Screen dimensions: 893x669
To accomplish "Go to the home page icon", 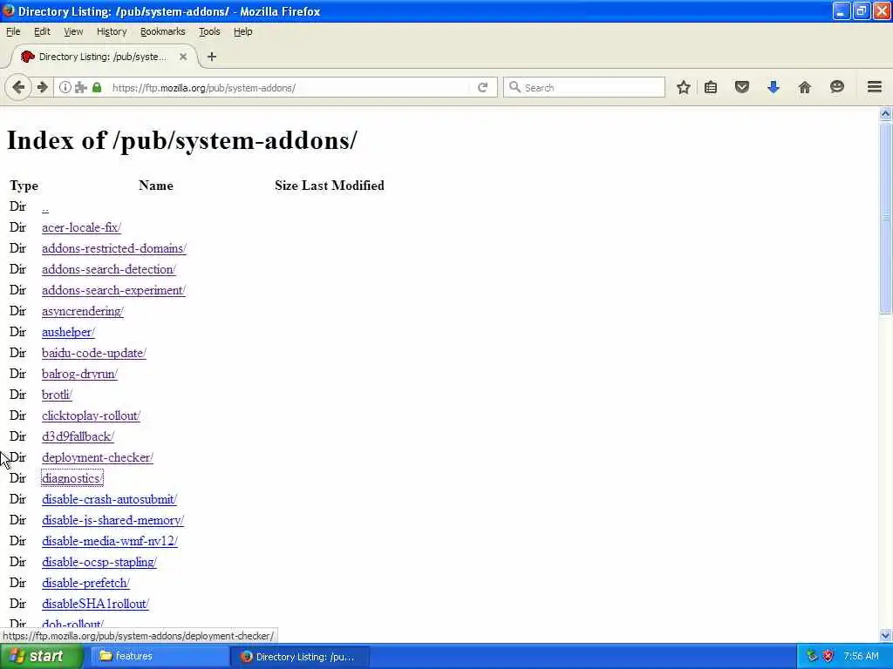I will coord(804,88).
